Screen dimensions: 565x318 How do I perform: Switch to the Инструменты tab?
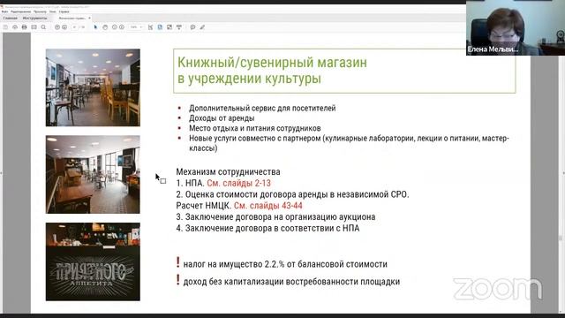35,18
